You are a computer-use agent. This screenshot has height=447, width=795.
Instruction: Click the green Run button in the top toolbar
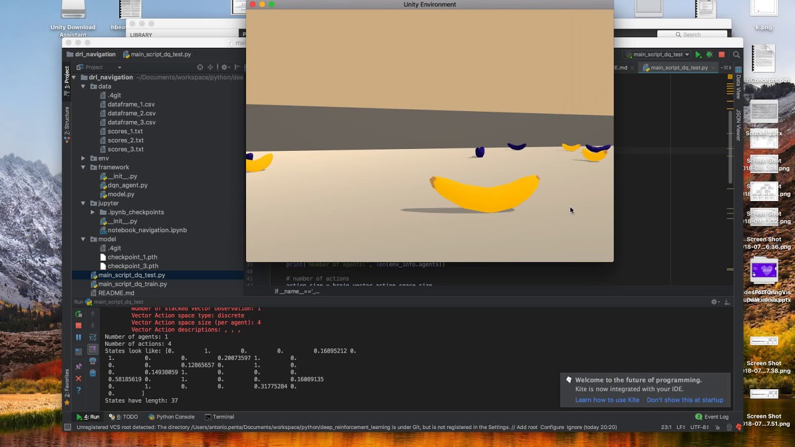point(698,55)
